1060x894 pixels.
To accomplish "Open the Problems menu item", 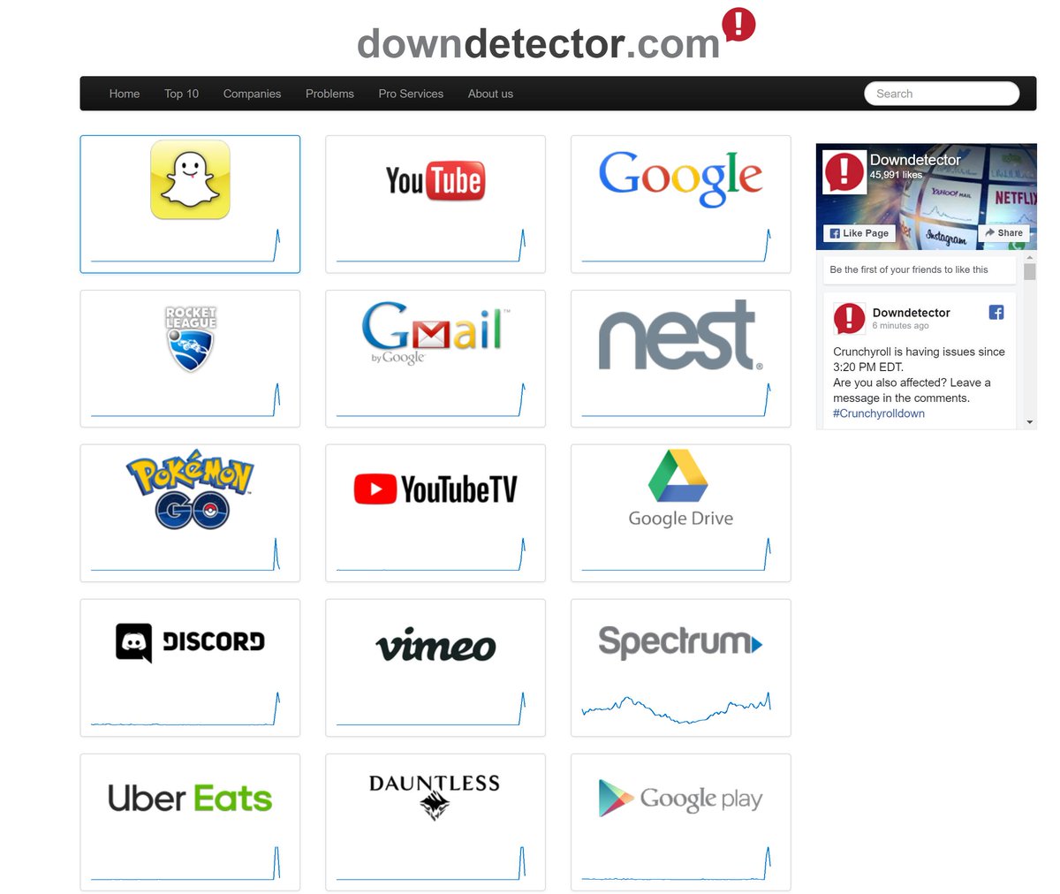I will [x=329, y=94].
